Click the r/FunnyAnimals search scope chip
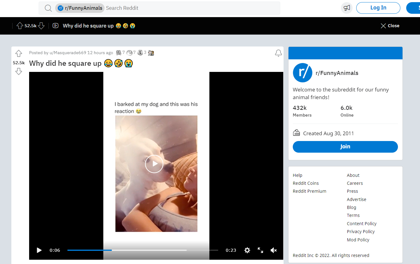The width and height of the screenshot is (420, 264). click(x=80, y=8)
